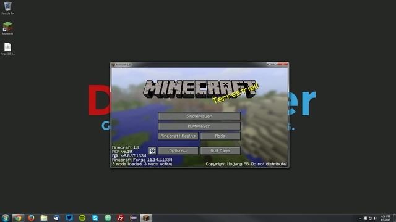Click the Minecraft logo title
396x222 pixels.
199,89
